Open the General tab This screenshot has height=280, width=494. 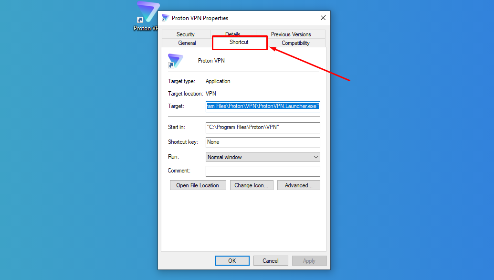pos(187,43)
